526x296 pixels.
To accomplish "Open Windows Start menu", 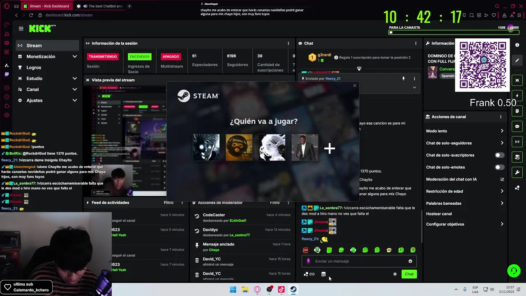I will (x=233, y=289).
